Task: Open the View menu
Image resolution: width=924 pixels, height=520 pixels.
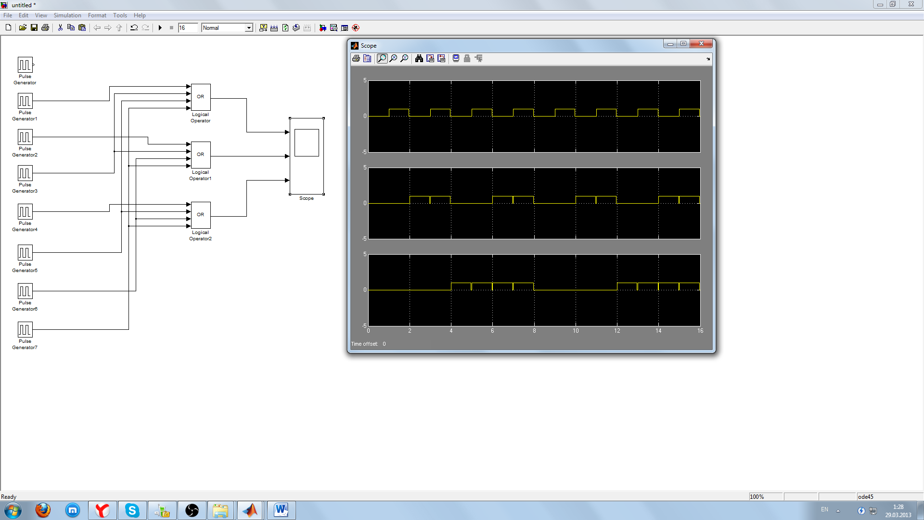Action: [41, 15]
